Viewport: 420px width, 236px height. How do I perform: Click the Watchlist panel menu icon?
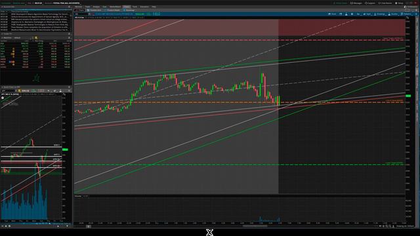[x=69, y=38]
